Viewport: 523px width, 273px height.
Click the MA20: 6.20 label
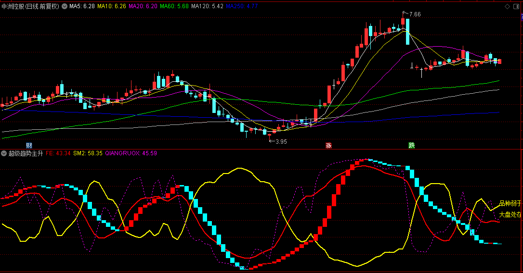point(143,6)
